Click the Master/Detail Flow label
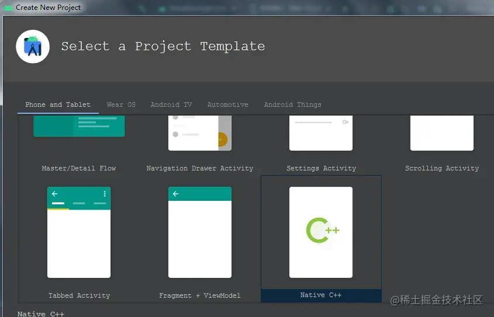 pyautogui.click(x=79, y=168)
